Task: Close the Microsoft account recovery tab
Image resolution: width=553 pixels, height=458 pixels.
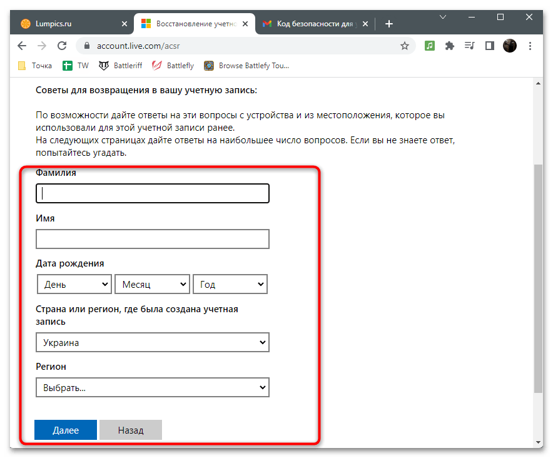Action: [245, 24]
